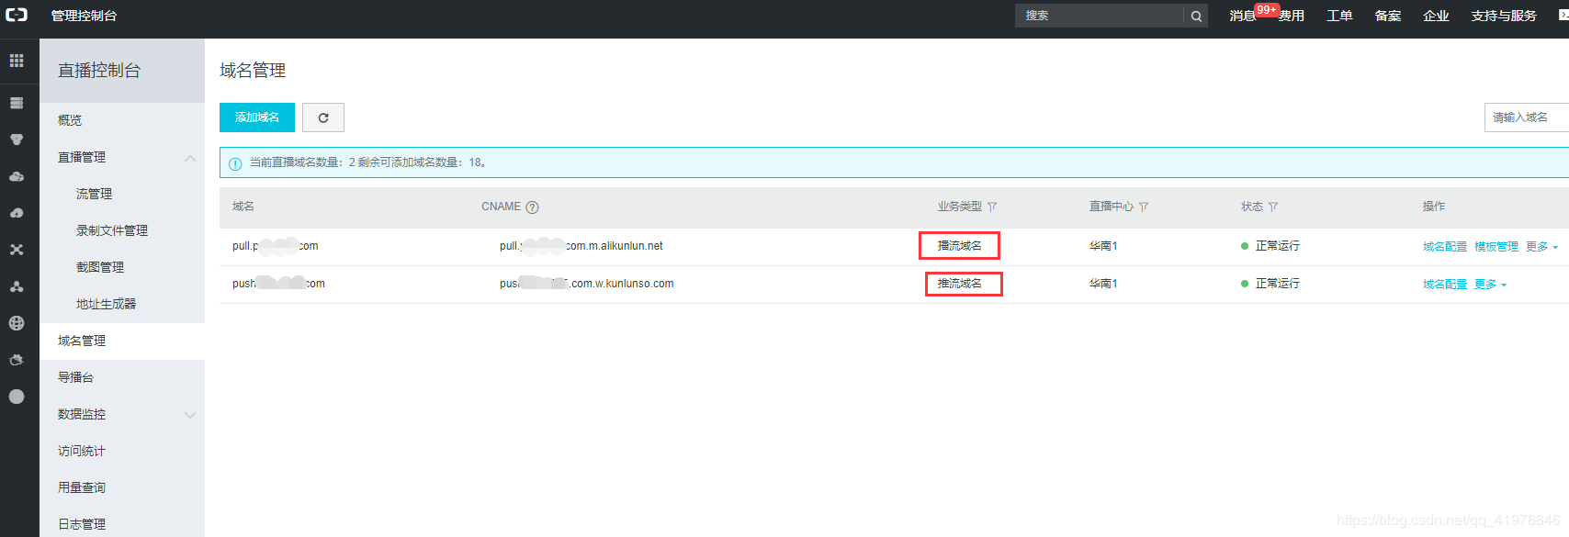Click the refresh button beside 添加域名

pos(323,117)
